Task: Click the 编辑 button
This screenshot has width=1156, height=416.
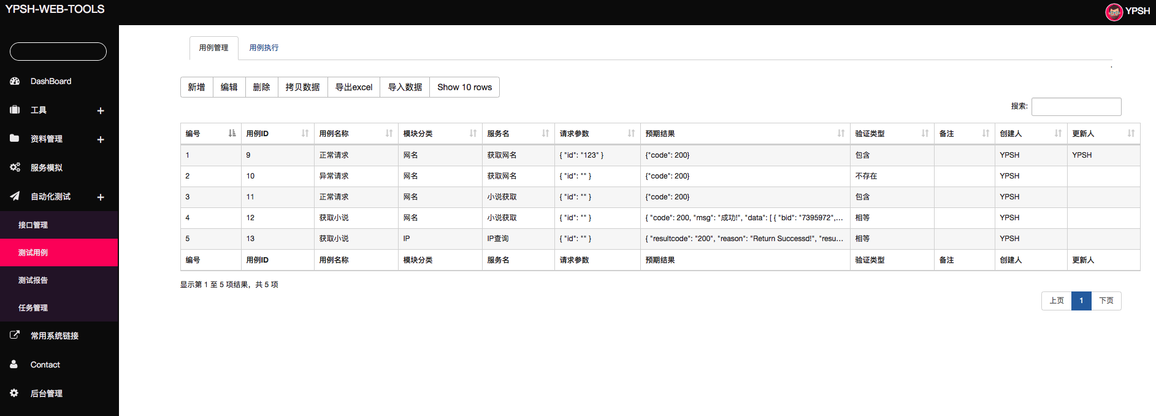Action: pyautogui.click(x=229, y=87)
